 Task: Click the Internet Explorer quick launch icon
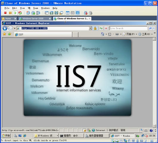[x=25, y=136]
